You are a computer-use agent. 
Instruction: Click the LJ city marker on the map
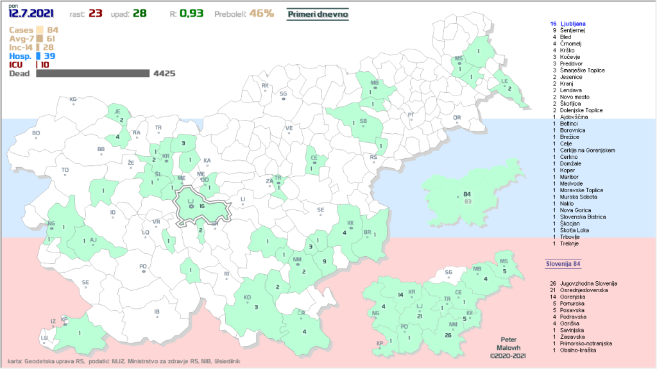click(x=191, y=207)
